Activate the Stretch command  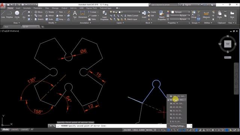[x=39, y=19]
